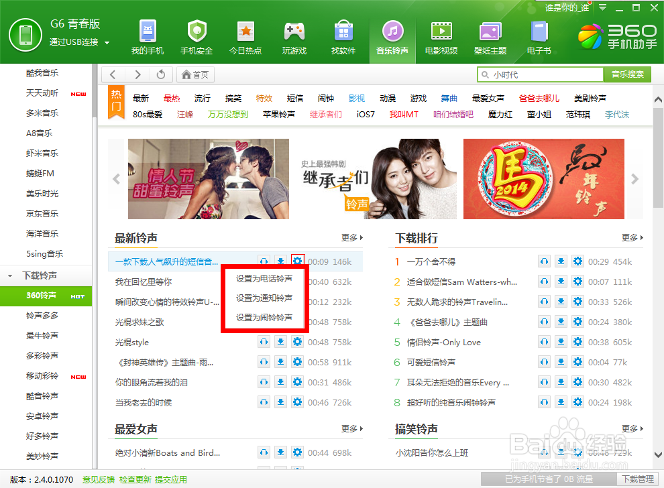The height and width of the screenshot is (488, 664).
Task: Open settings gear for 光棍style
Action: tap(297, 342)
